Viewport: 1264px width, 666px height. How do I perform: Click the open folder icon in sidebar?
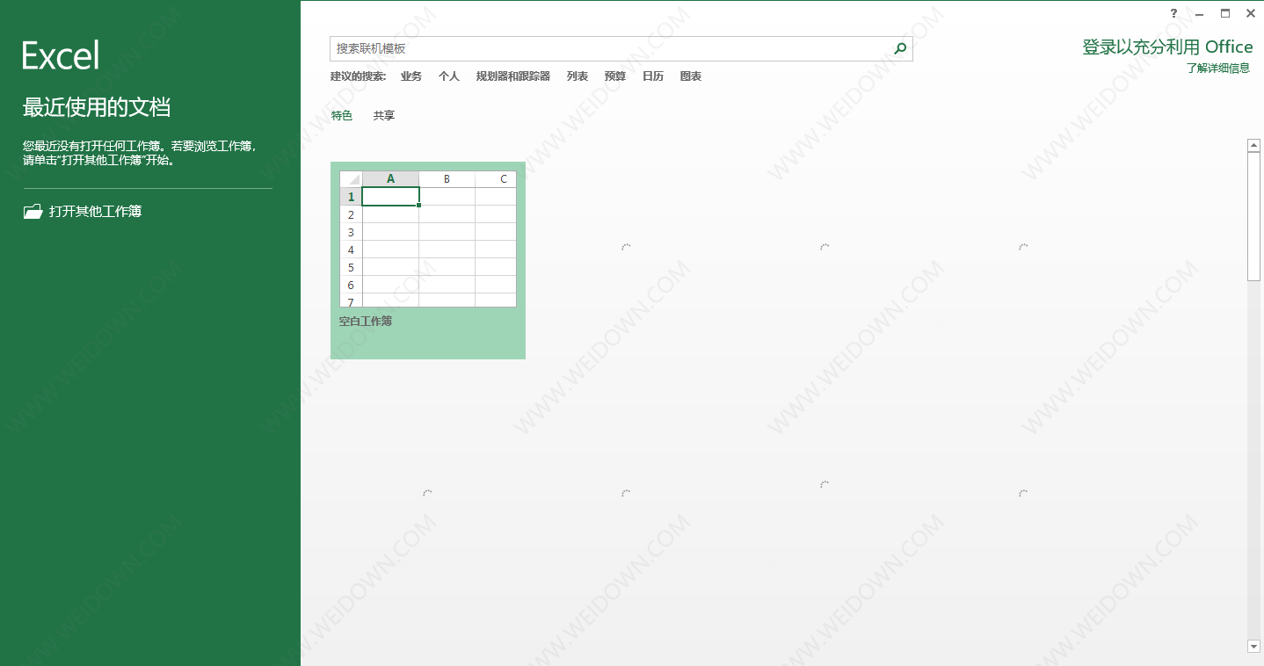[33, 212]
